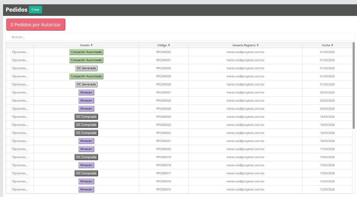
Task: Select code cell PPC000027
Action: pyautogui.click(x=163, y=92)
